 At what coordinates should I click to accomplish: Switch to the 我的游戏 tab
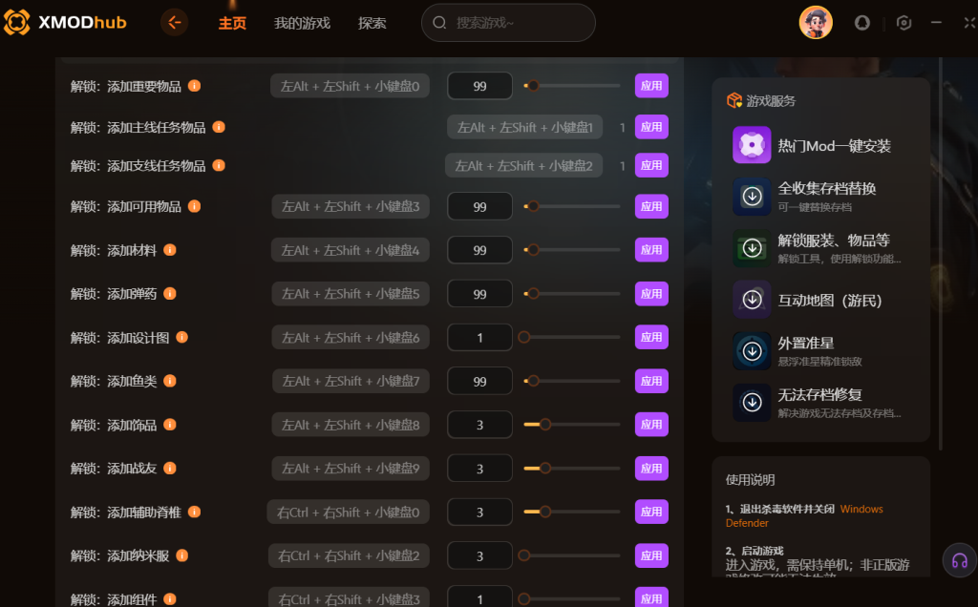[302, 23]
